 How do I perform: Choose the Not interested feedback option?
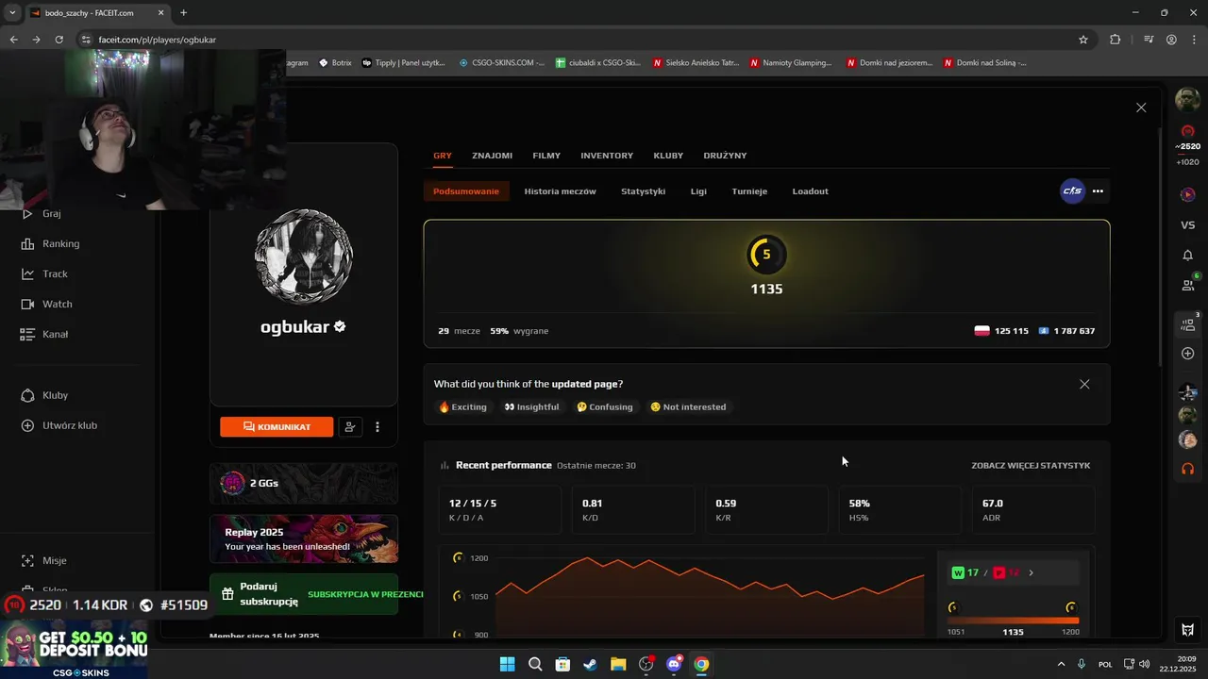[688, 407]
